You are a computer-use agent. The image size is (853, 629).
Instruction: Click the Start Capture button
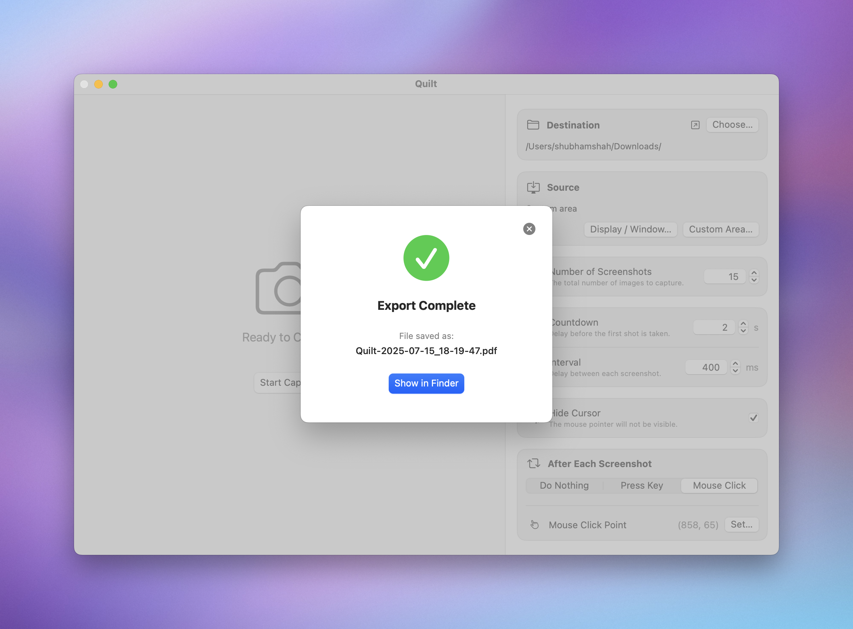278,383
